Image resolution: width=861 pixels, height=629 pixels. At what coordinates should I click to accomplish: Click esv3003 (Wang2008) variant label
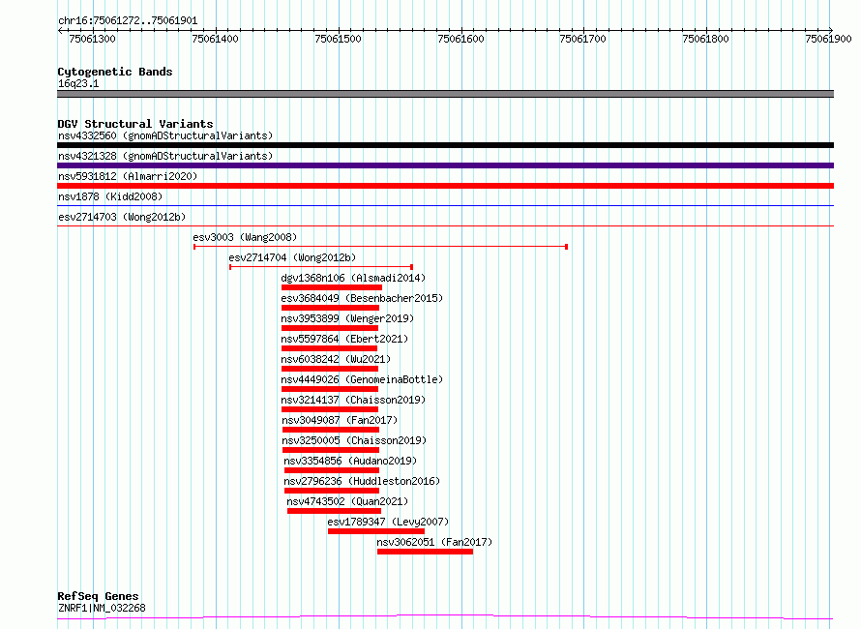click(245, 237)
